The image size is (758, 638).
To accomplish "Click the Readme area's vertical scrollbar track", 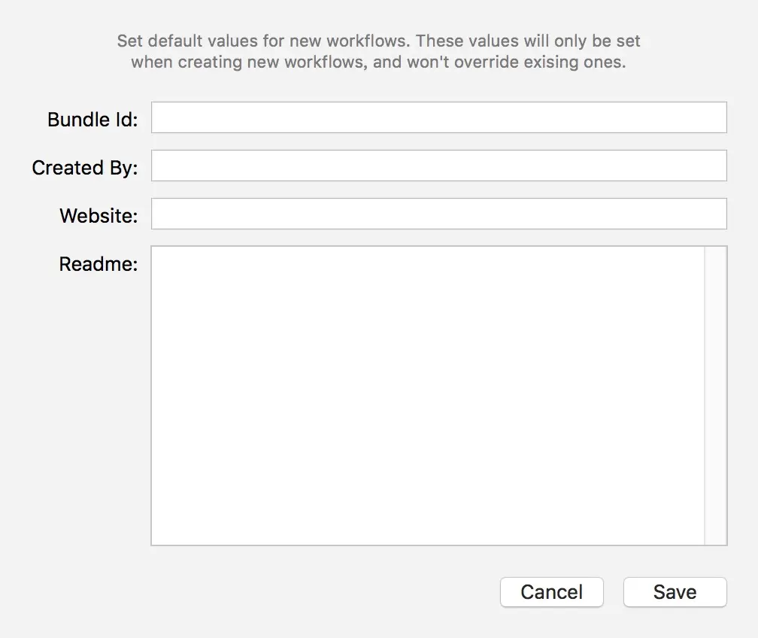I will click(715, 395).
